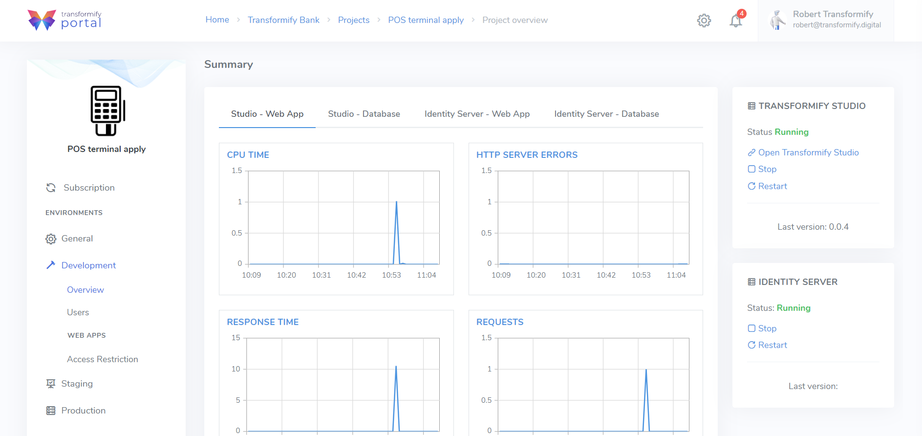Viewport: 922px width, 436px height.
Task: Open the General environment menu item
Action: 77,239
